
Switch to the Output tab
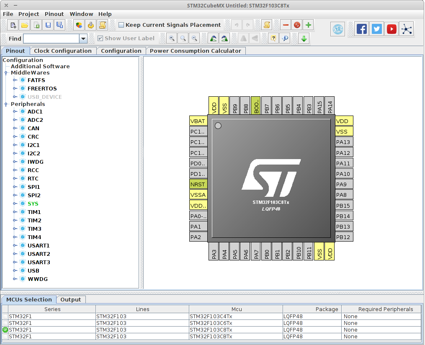coord(71,299)
